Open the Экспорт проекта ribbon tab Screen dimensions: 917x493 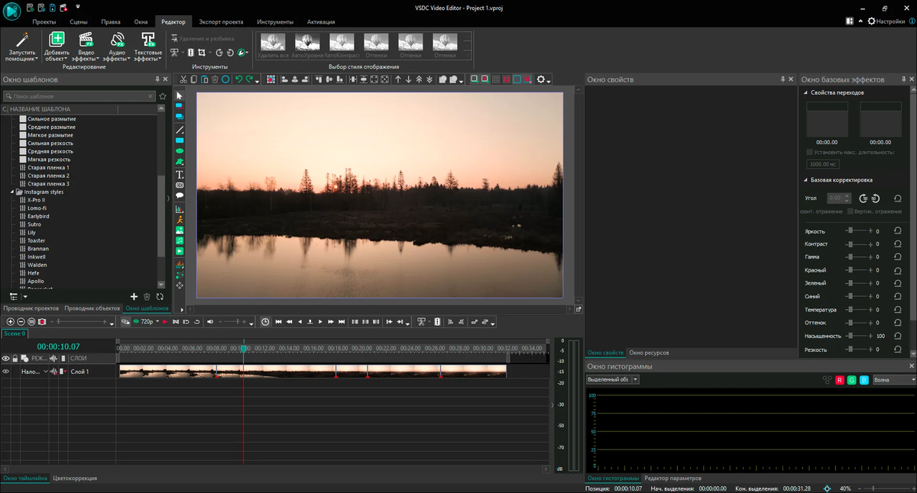(221, 22)
